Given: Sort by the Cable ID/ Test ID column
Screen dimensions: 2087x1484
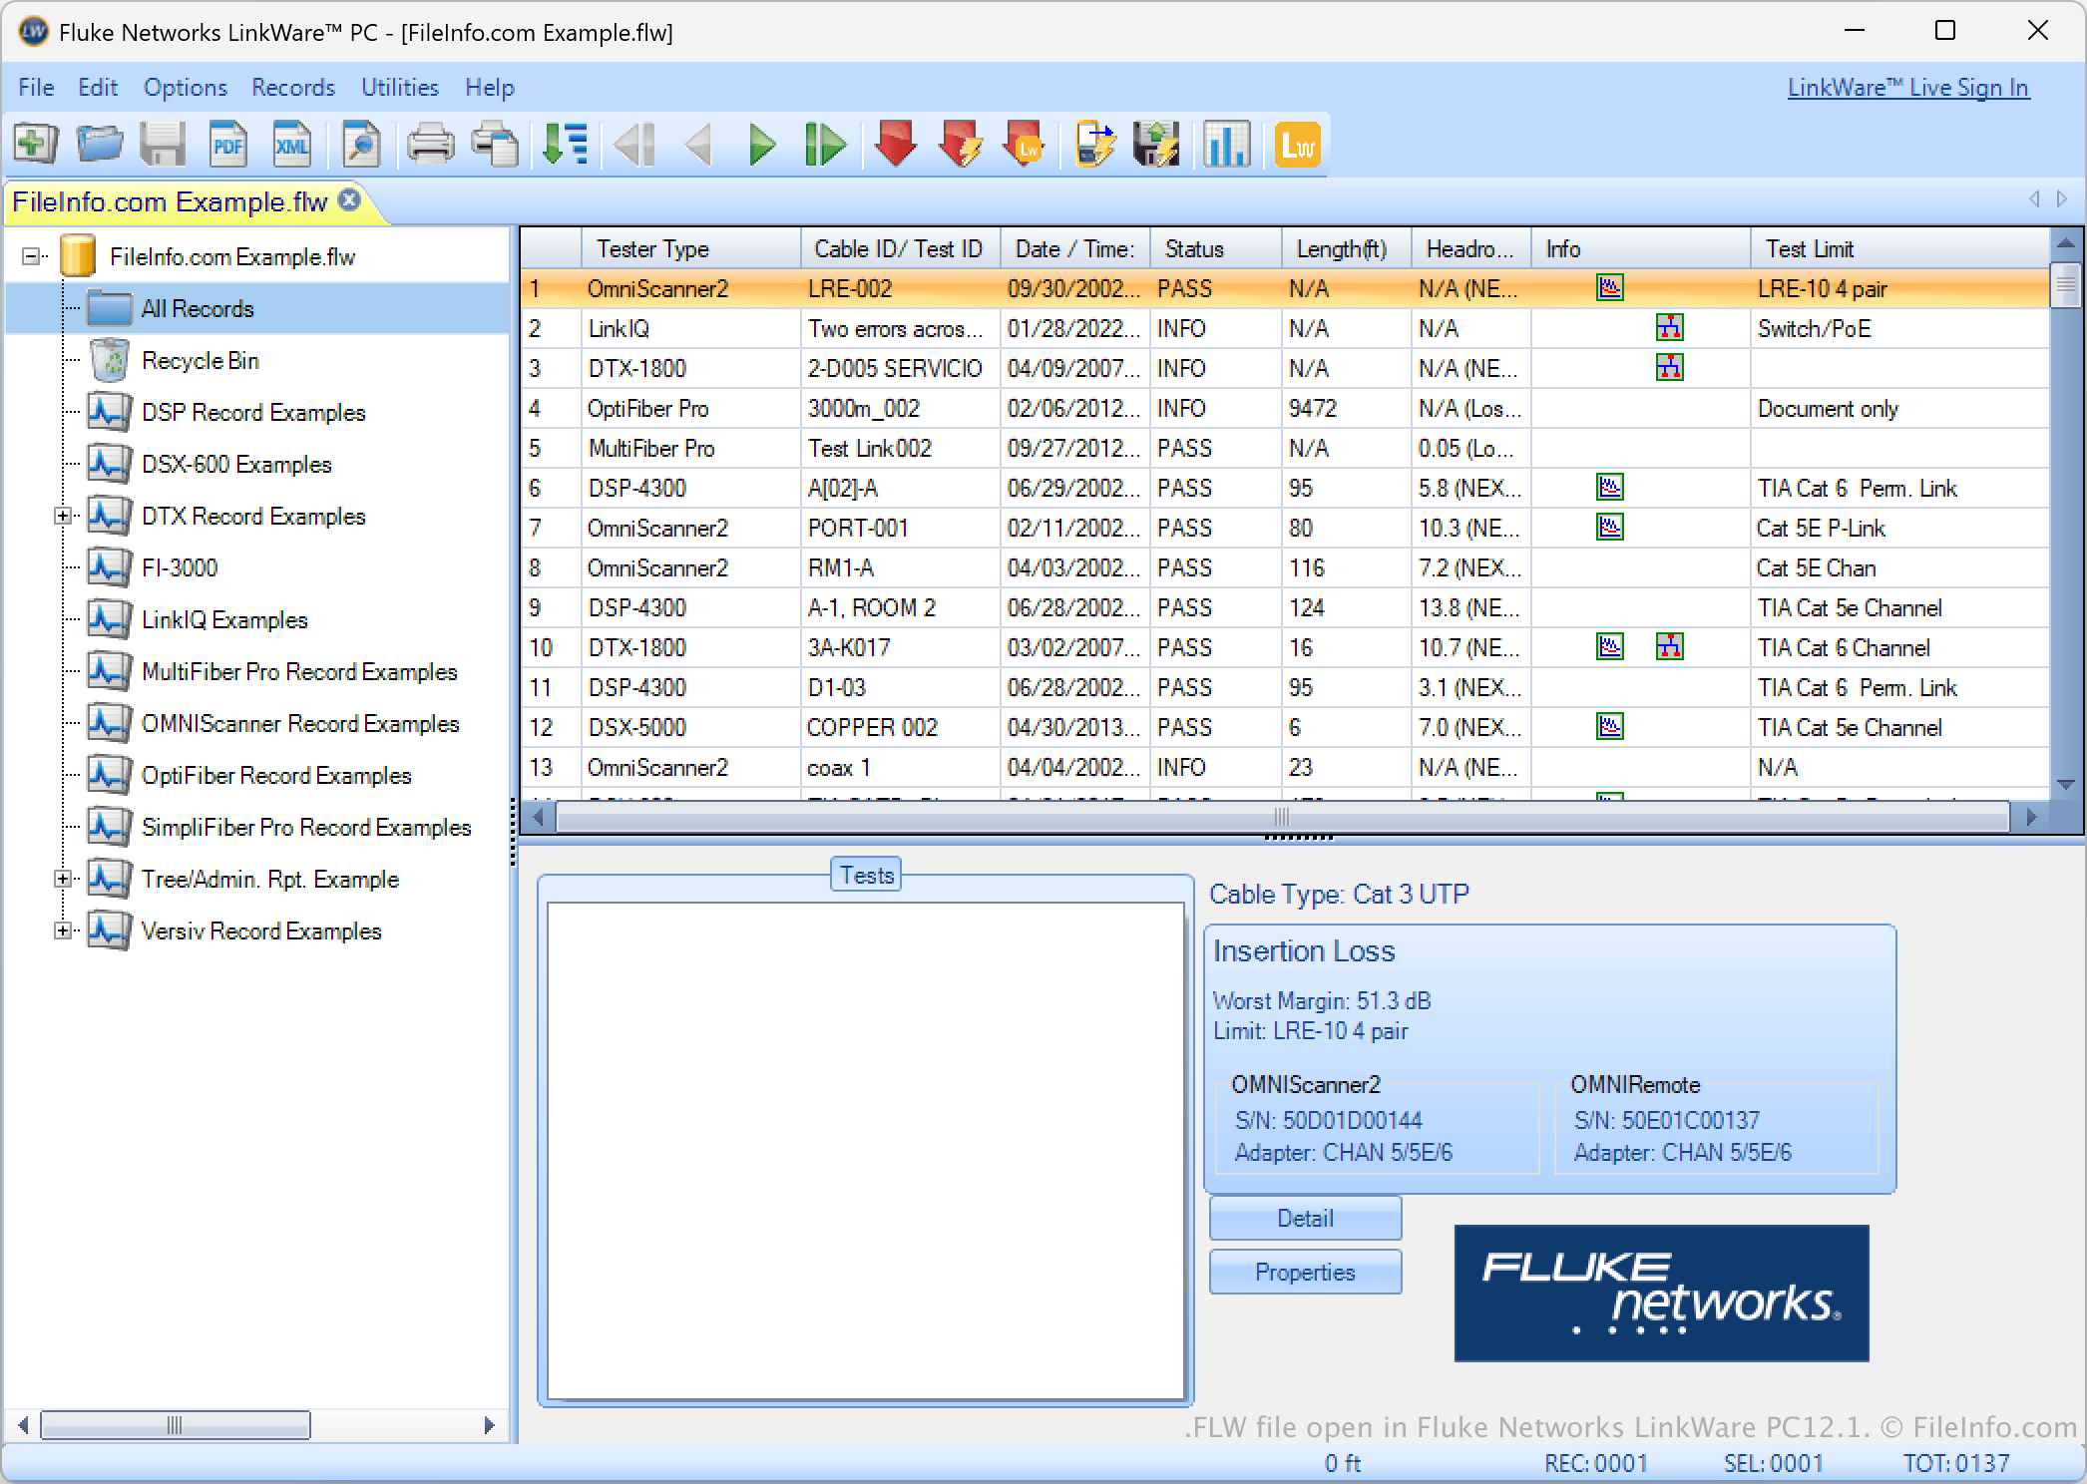Looking at the screenshot, I should tap(900, 249).
